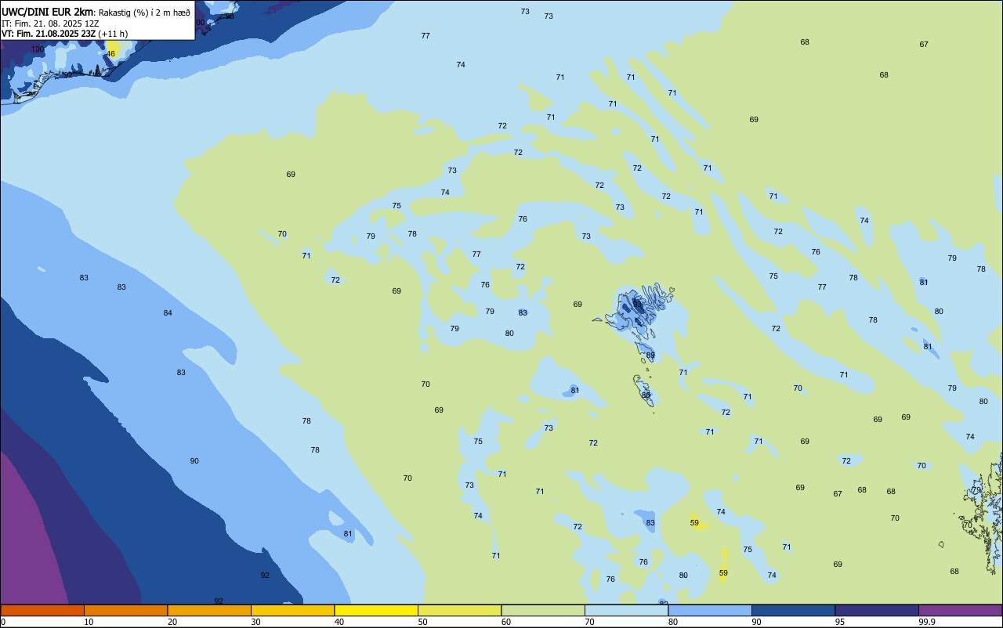This screenshot has height=628, width=1003.
Task: Click the 'VT: Fim. 21.08.2025 23Z (+11 h)' line
Action: point(64,34)
